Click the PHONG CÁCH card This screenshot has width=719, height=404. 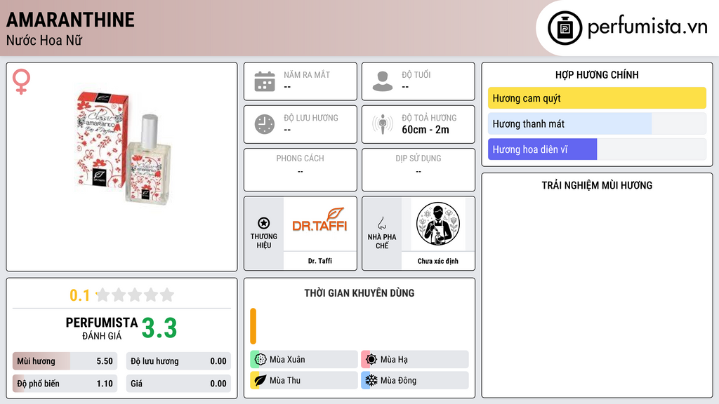[301, 170]
